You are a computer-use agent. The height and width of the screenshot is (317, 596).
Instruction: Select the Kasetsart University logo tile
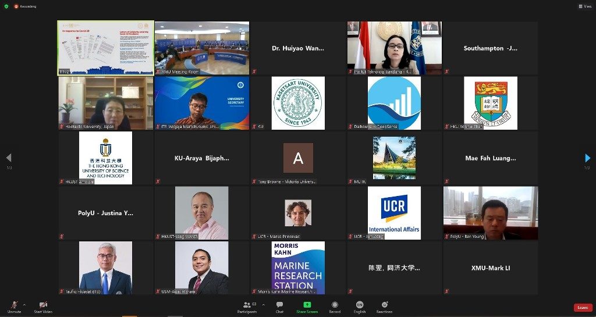(298, 103)
